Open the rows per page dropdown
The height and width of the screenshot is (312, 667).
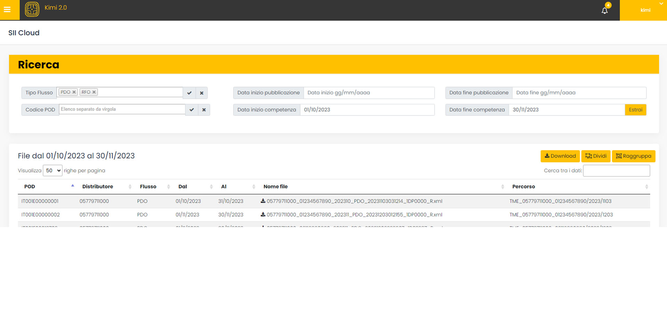pos(52,171)
